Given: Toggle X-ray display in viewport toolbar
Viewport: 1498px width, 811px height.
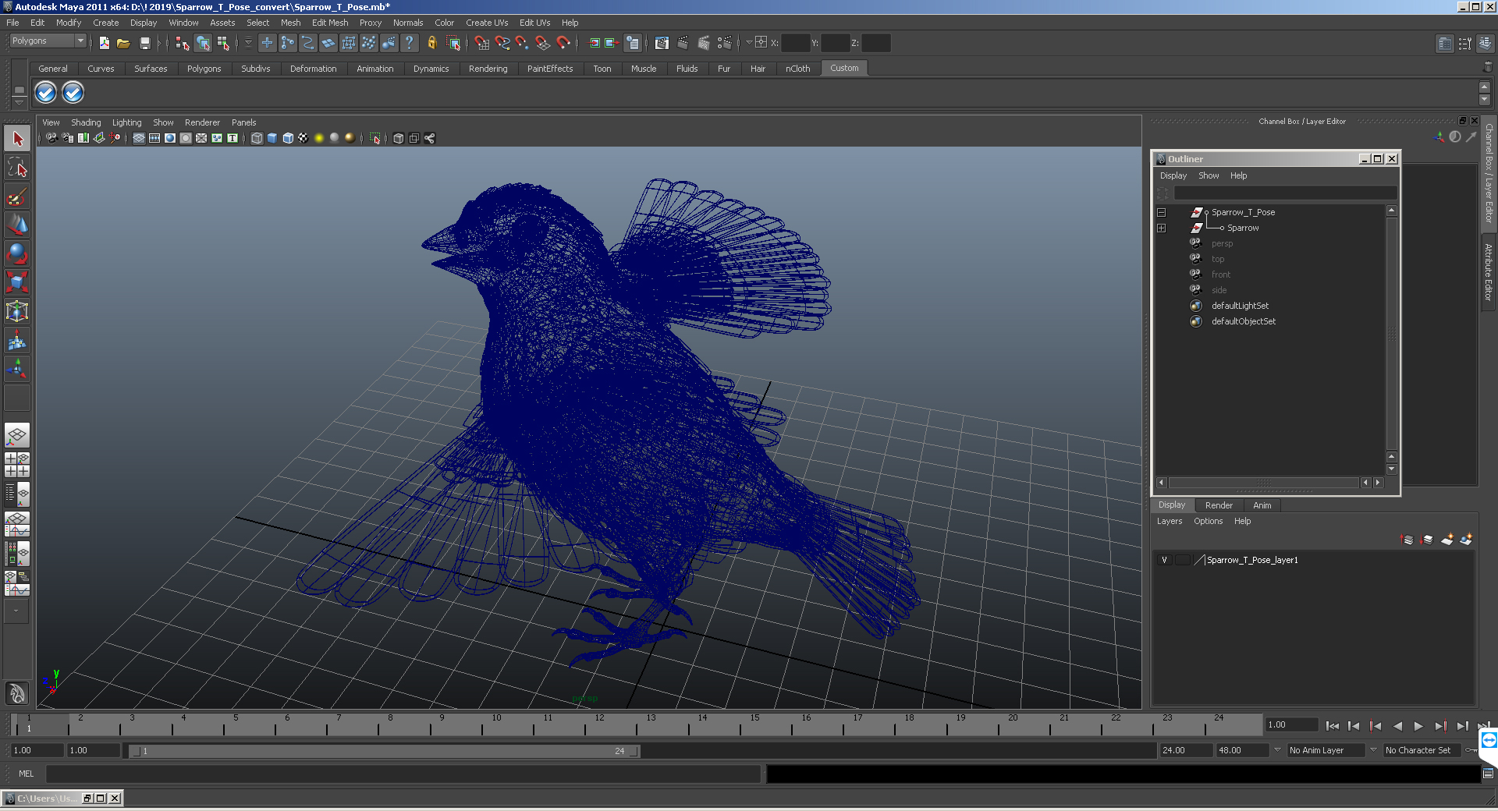Looking at the screenshot, I should 399,138.
